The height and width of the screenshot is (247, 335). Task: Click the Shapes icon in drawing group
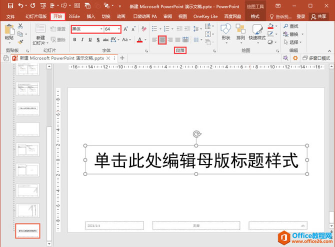tap(226, 29)
